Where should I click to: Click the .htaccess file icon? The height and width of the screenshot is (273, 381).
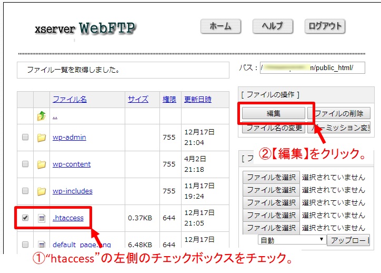(42, 218)
